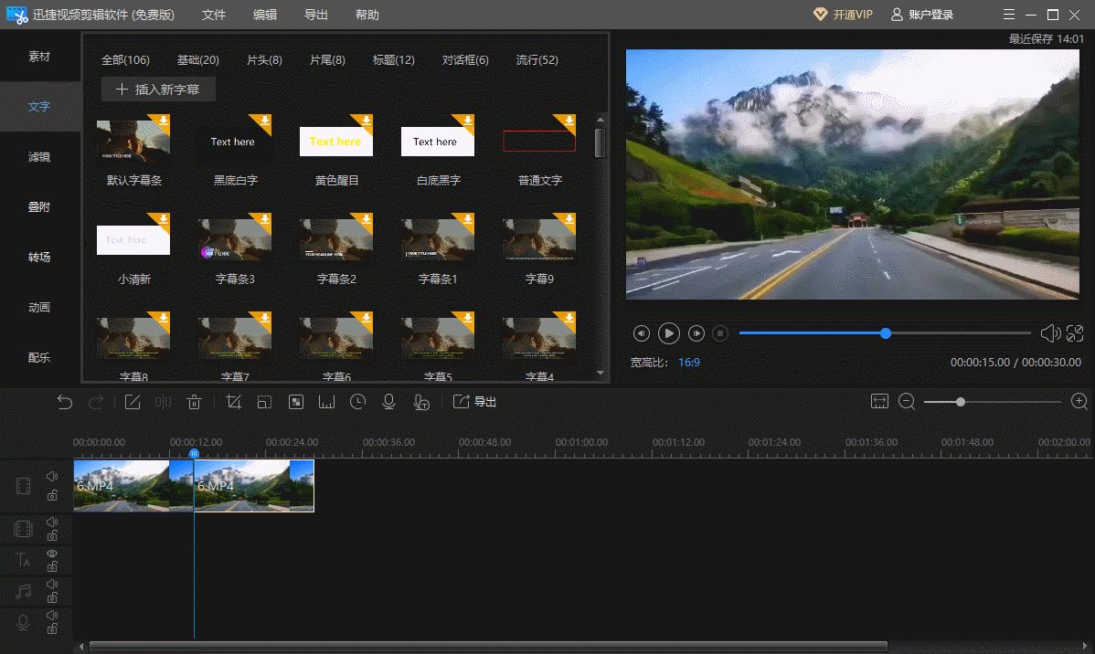
Task: Open the clock duration tool
Action: click(357, 402)
